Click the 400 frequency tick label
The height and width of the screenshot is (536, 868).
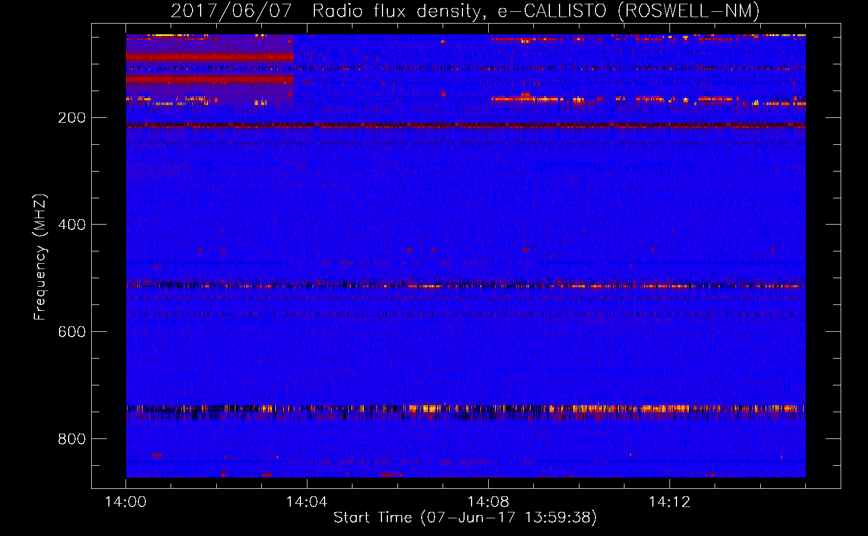pos(72,225)
